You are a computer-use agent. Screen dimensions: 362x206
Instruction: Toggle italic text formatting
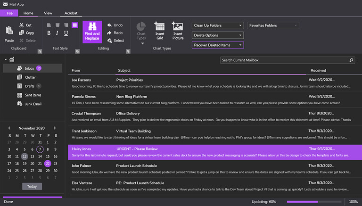[57, 33]
